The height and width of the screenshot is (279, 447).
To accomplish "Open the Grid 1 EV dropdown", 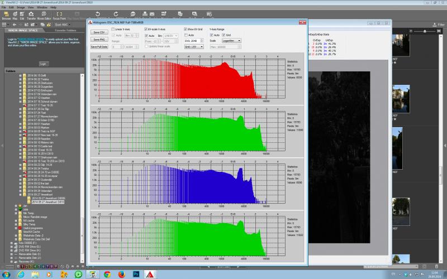I will [x=194, y=47].
